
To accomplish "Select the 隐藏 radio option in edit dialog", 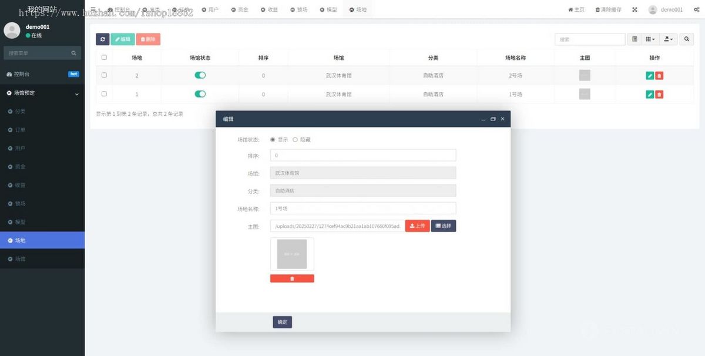I will [x=296, y=139].
